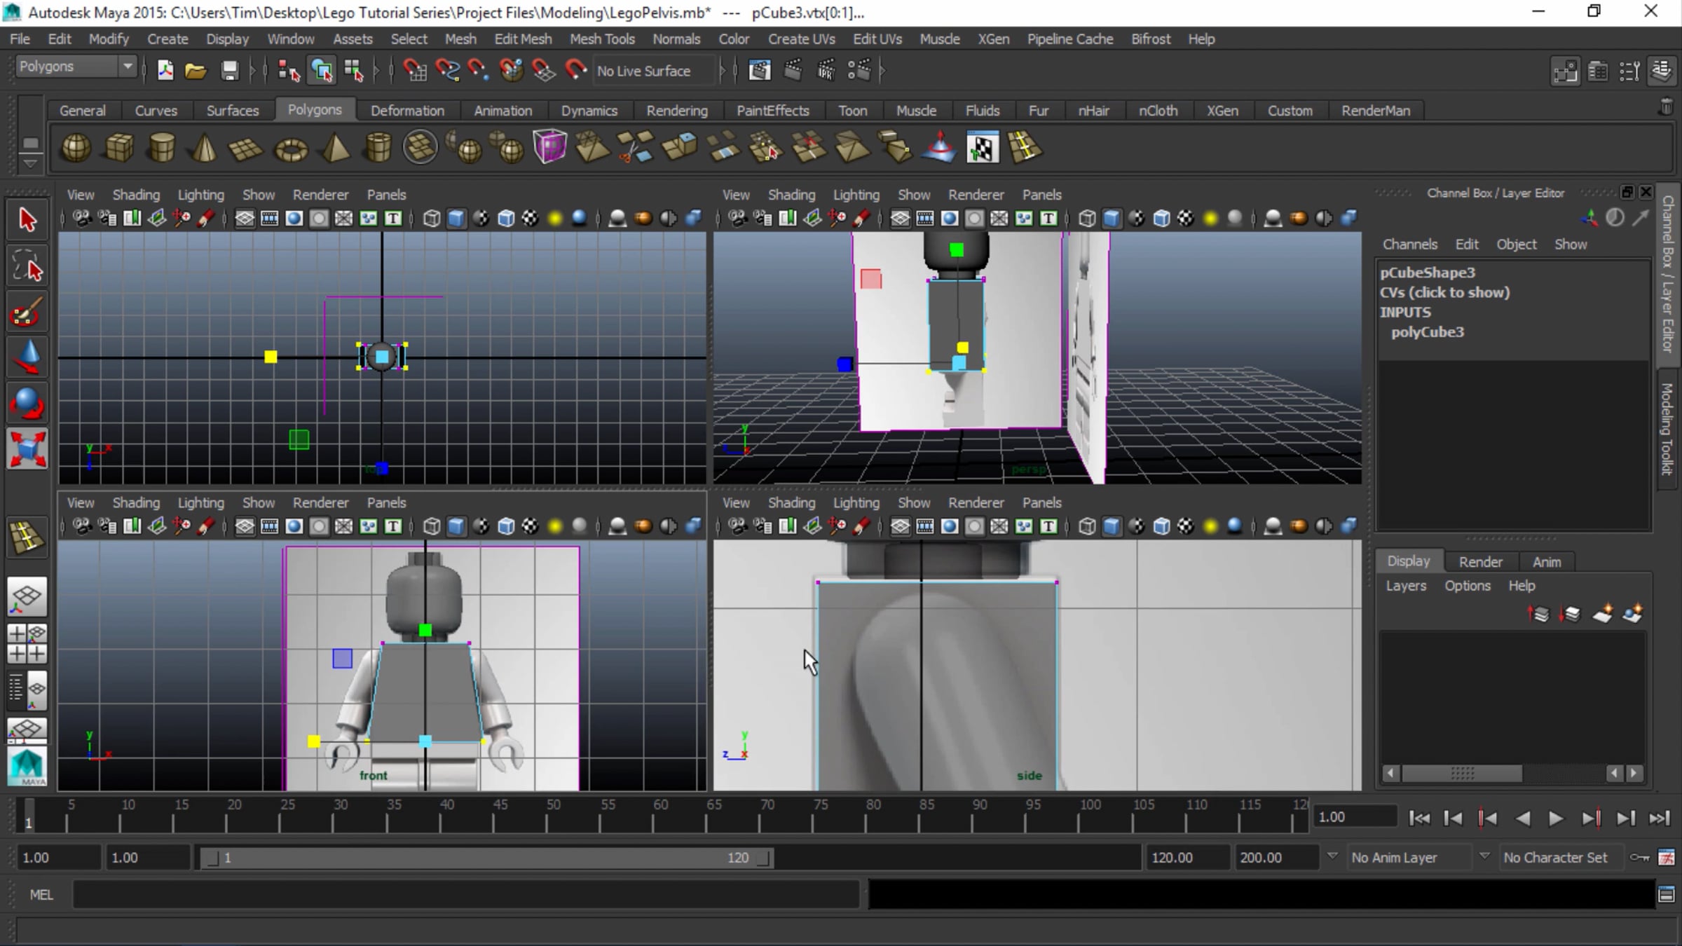
Task: Toggle wireframe on shaded in top view
Action: click(x=505, y=219)
